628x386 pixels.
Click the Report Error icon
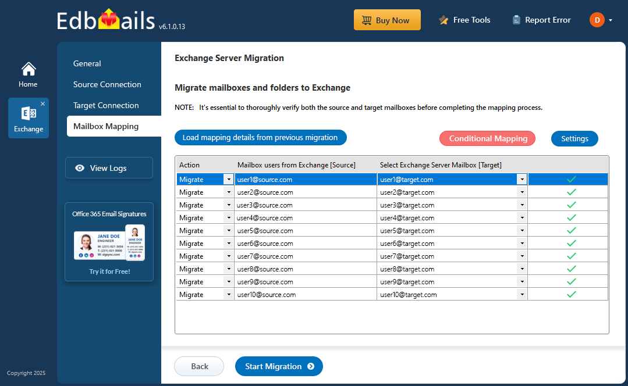click(516, 19)
